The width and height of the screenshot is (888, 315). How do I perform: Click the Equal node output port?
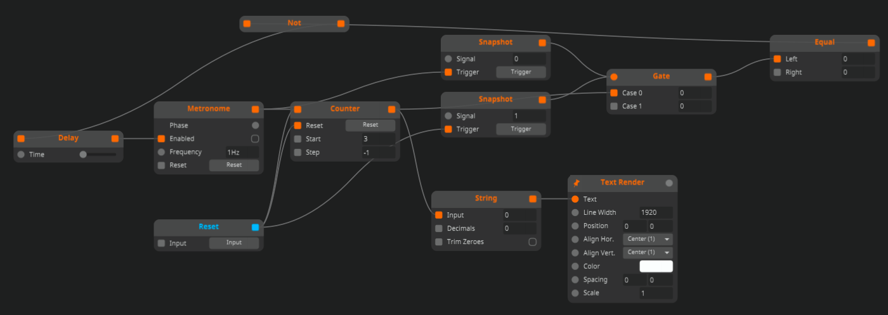click(872, 42)
